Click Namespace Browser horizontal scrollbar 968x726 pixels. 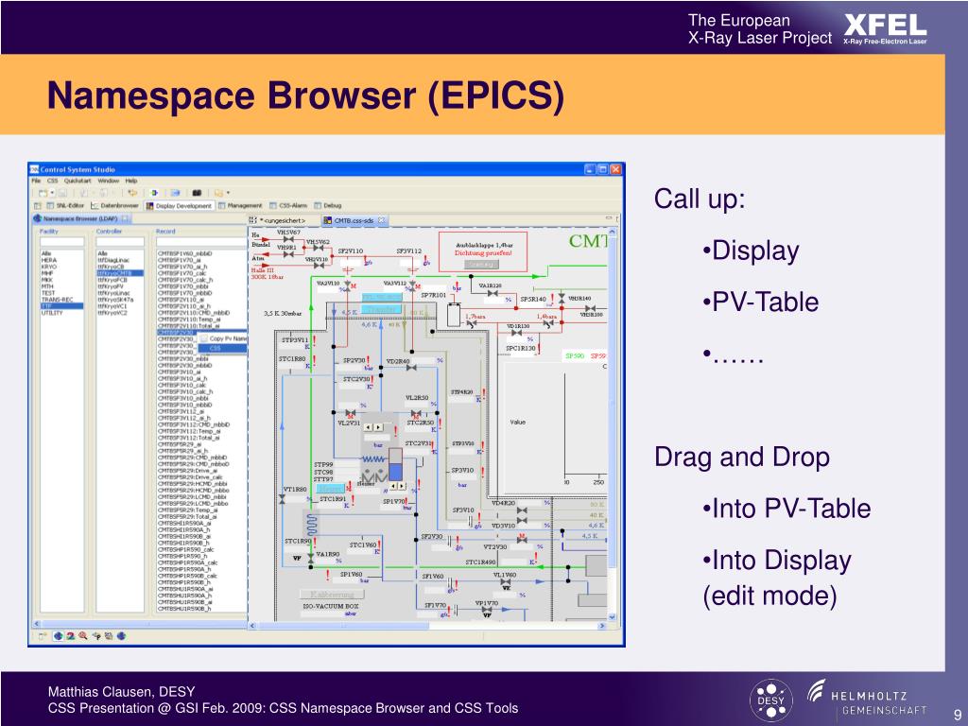pyautogui.click(x=140, y=624)
